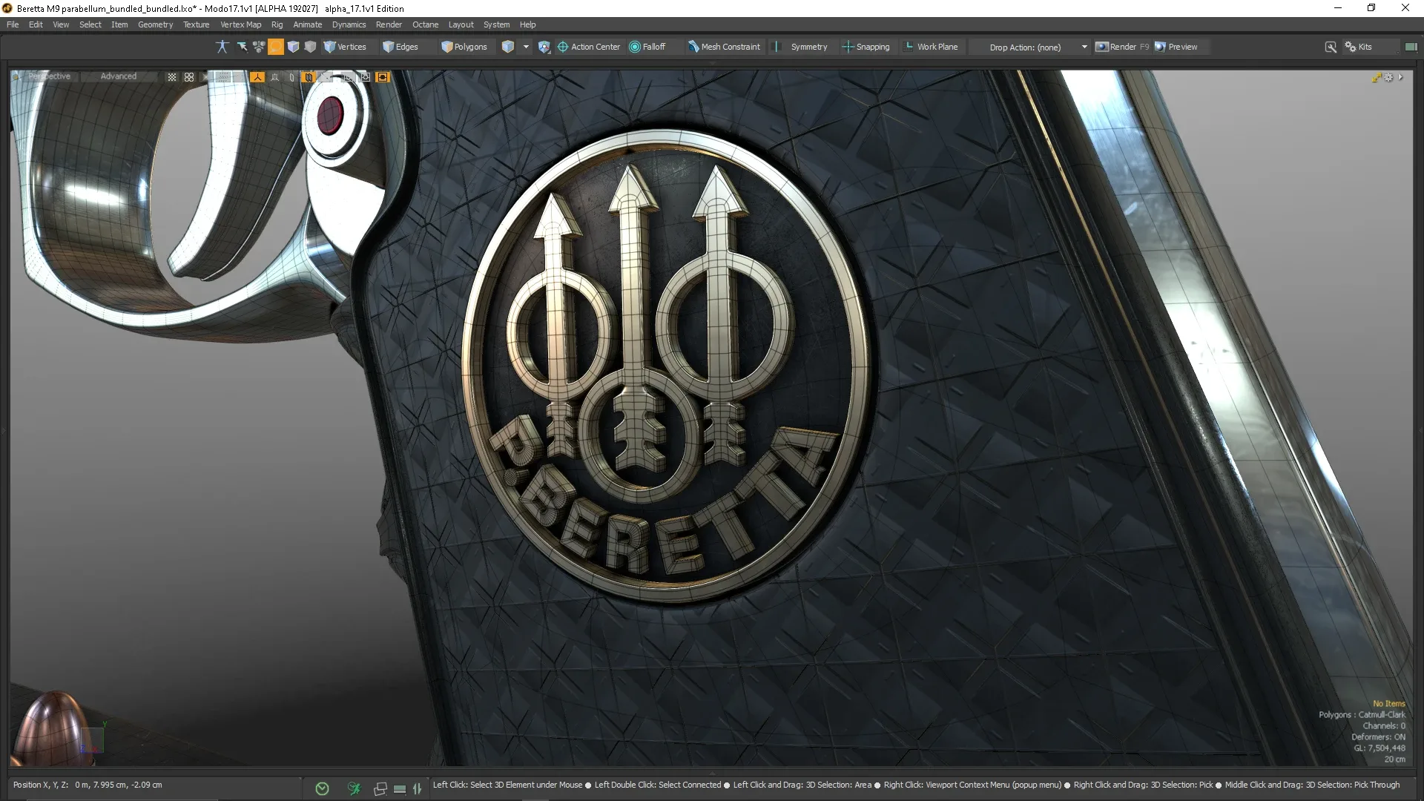Click the viewport gear settings icon
The height and width of the screenshot is (801, 1424).
1388,77
